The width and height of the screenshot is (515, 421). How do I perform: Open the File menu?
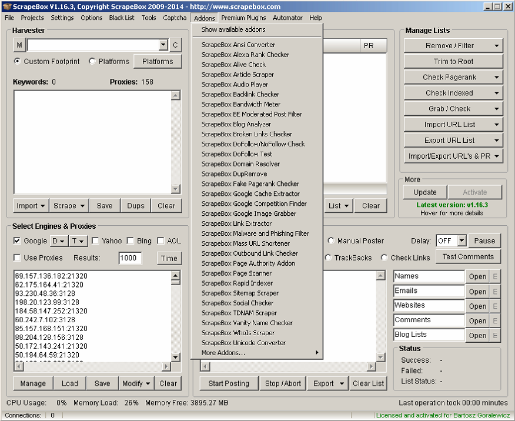pos(9,18)
